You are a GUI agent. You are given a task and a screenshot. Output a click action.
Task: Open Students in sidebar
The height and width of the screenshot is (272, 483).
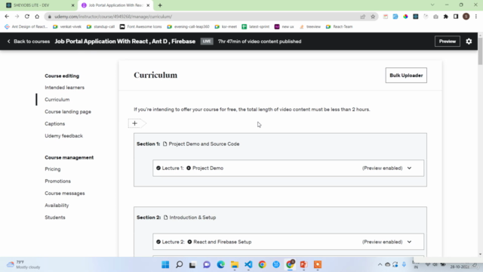55,218
